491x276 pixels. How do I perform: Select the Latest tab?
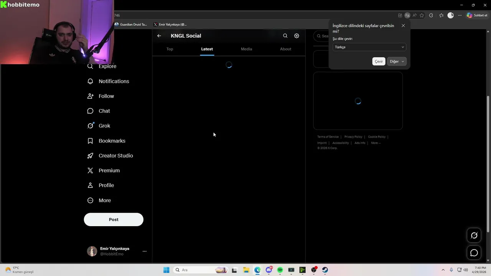(207, 49)
